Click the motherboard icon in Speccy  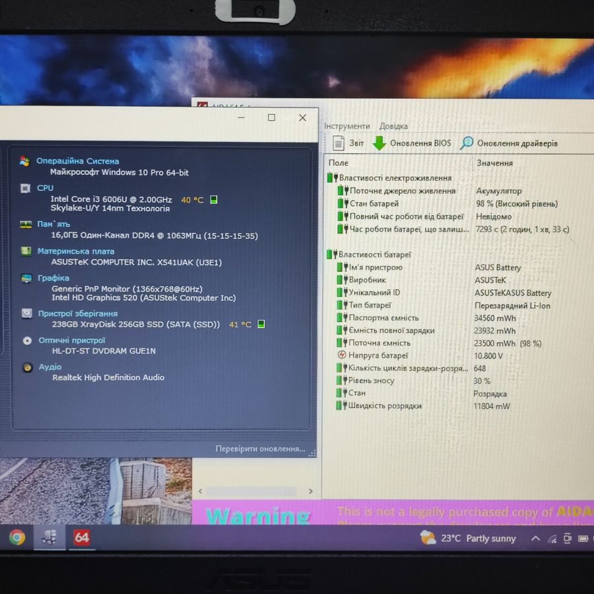(x=26, y=251)
